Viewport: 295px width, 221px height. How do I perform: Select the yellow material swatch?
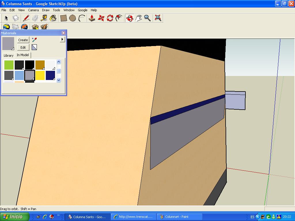point(40,75)
